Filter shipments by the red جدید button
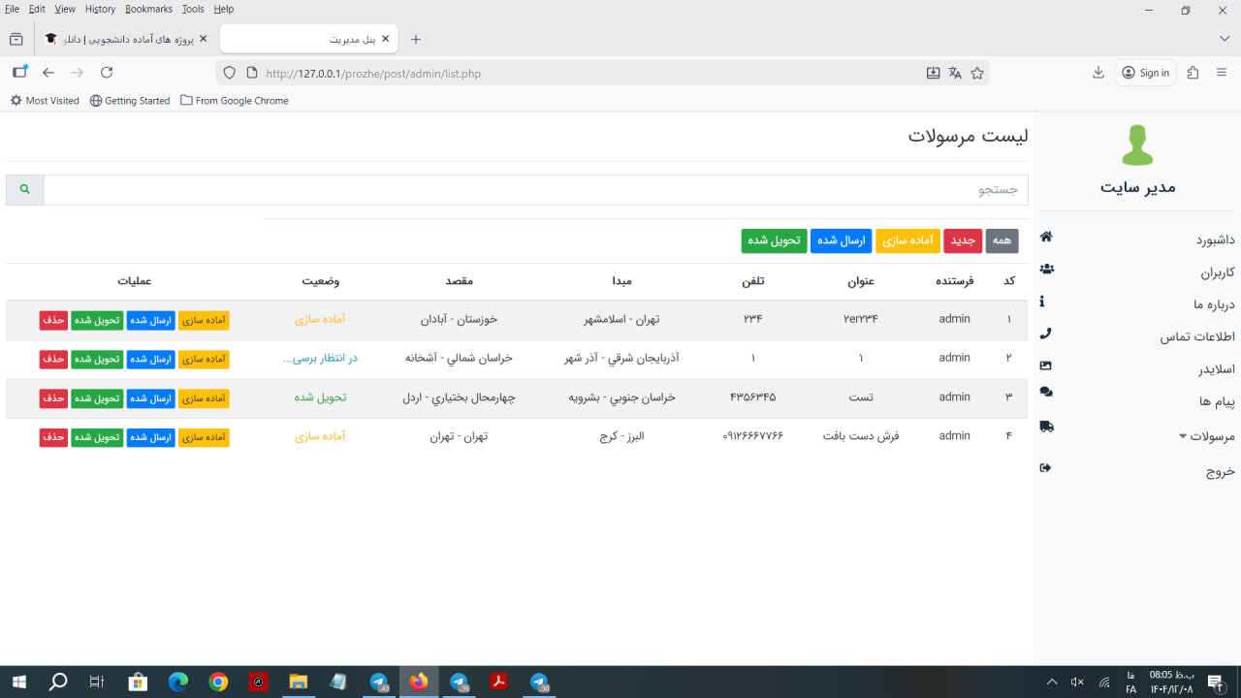This screenshot has width=1241, height=698. coord(965,241)
